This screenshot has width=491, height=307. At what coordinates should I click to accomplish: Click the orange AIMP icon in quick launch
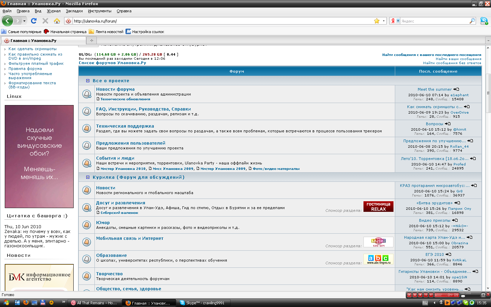[x=51, y=303]
